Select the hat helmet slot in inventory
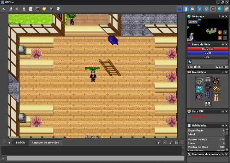 [x=208, y=79]
